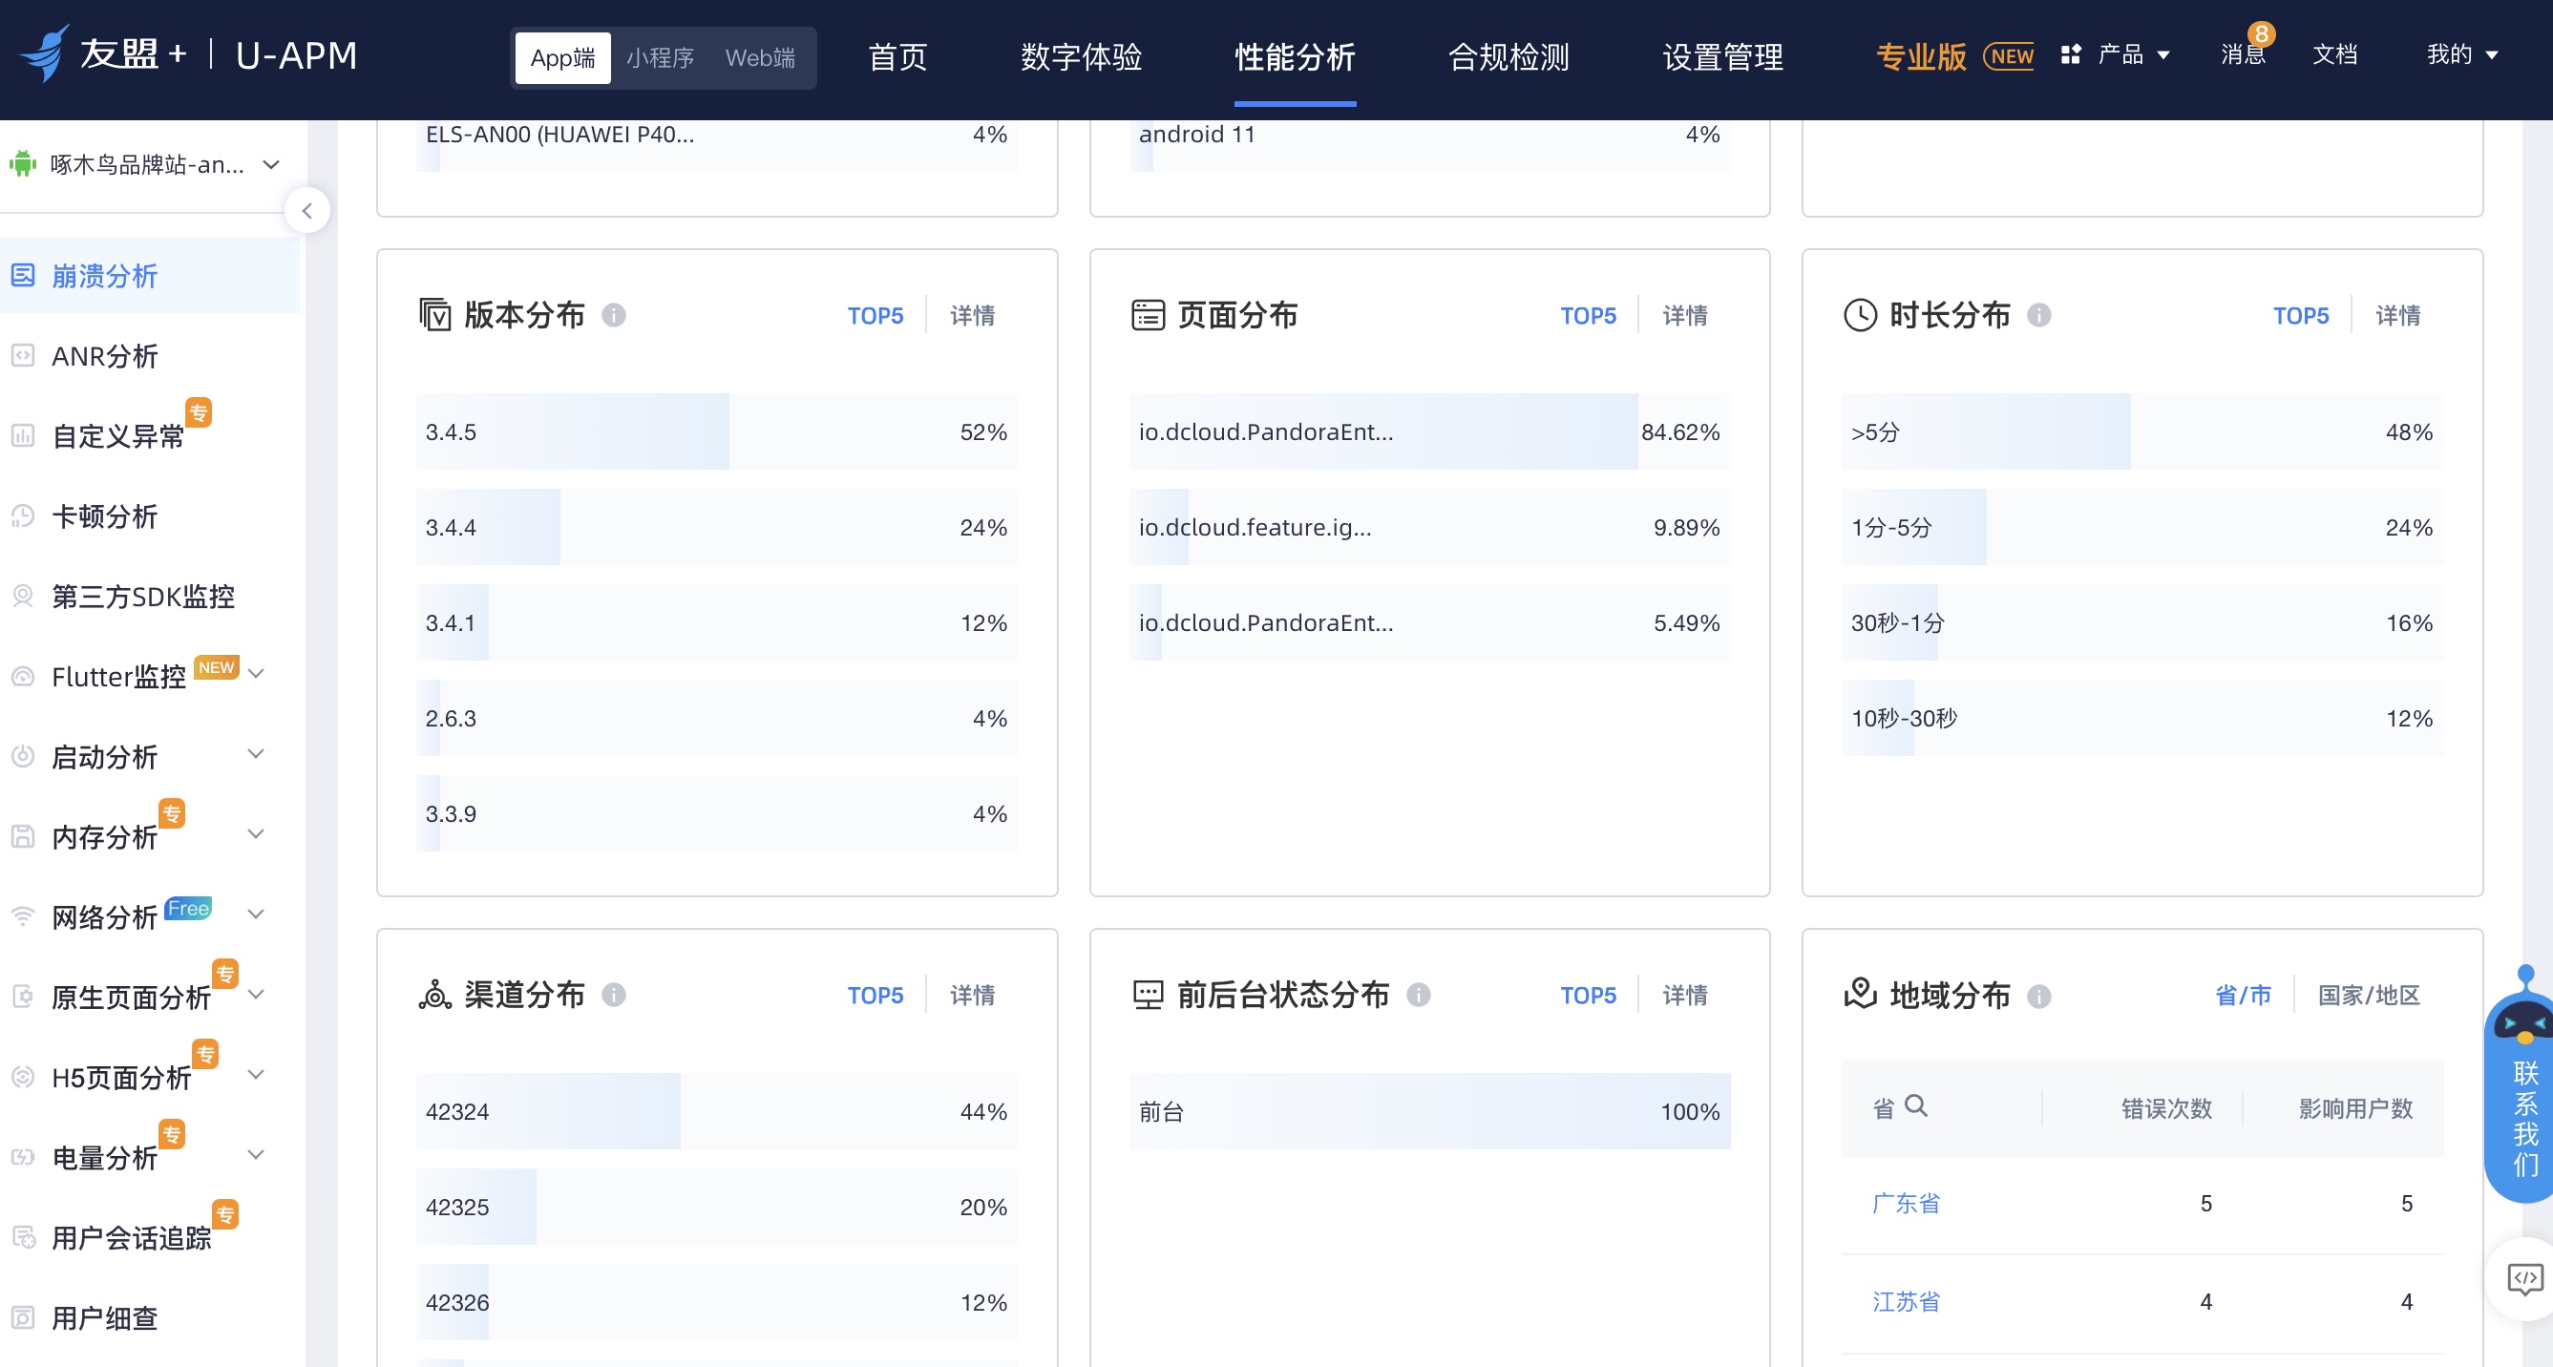The height and width of the screenshot is (1367, 2553).
Task: Open 合规检测 in top navigation
Action: pyautogui.click(x=1509, y=56)
